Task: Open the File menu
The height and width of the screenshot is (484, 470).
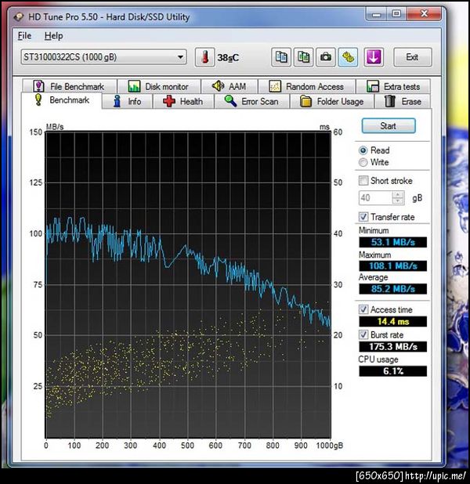Action: (24, 36)
